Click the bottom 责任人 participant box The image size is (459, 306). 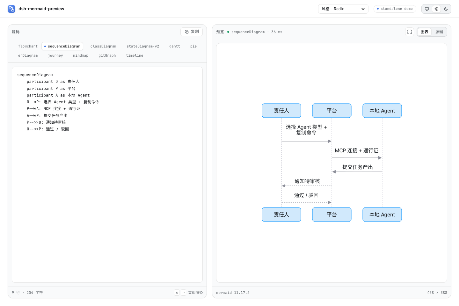281,215
